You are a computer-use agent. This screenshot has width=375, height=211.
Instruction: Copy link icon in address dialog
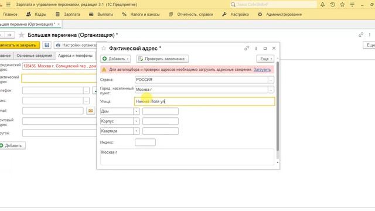[247, 48]
